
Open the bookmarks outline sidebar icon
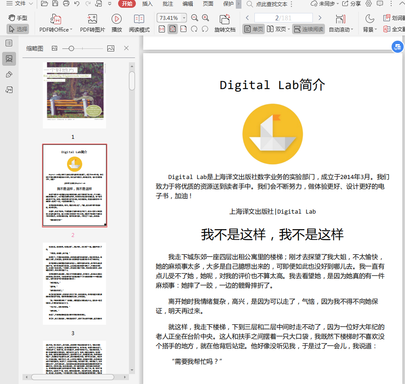(x=9, y=43)
